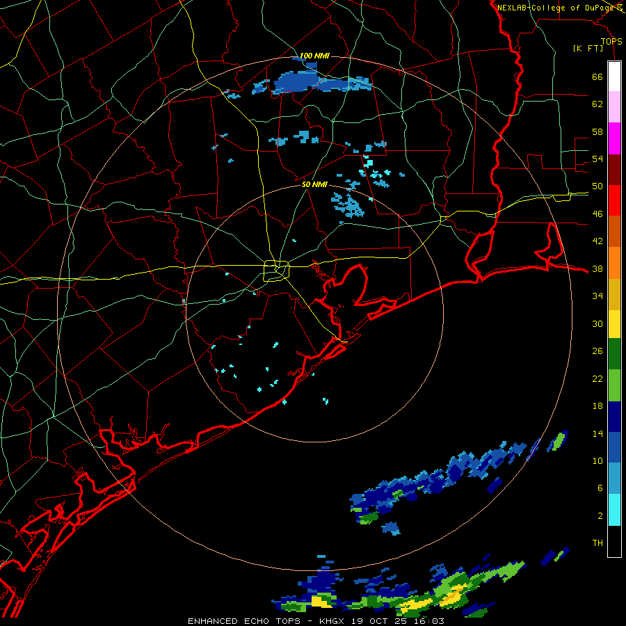Select the light blue scale swatch
626x626 pixels.
(x=614, y=479)
